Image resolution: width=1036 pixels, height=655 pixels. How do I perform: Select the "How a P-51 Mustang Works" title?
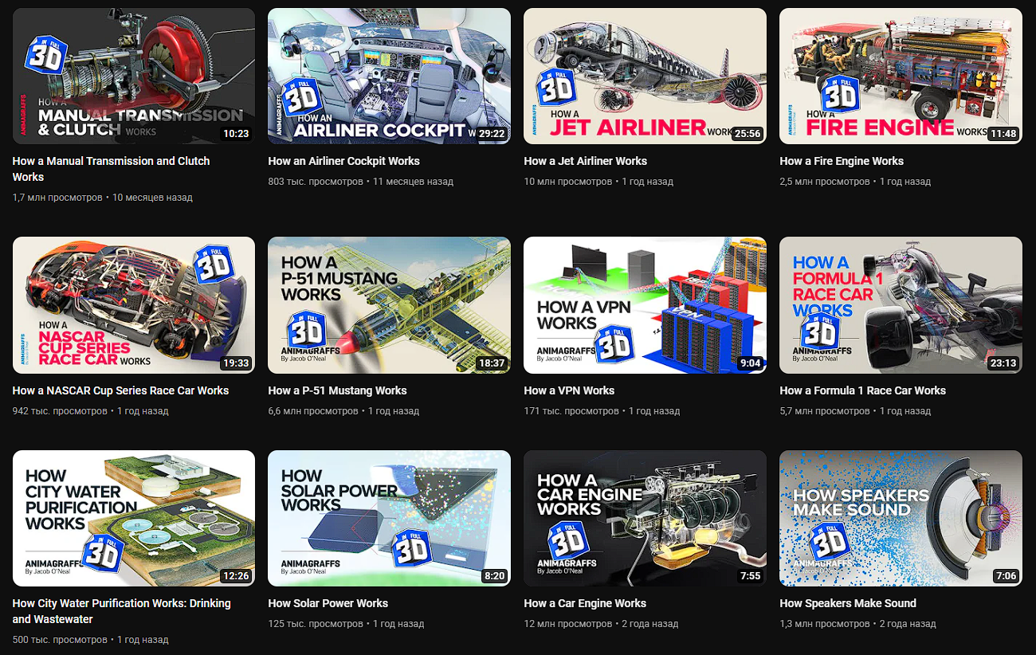[x=338, y=390]
